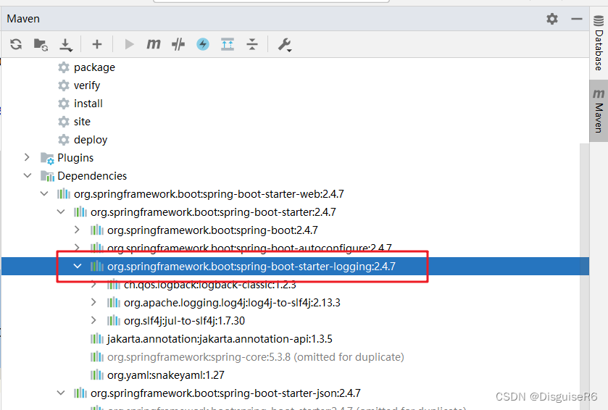Click library icon of snakeyaml
The width and height of the screenshot is (608, 410).
pyautogui.click(x=97, y=375)
